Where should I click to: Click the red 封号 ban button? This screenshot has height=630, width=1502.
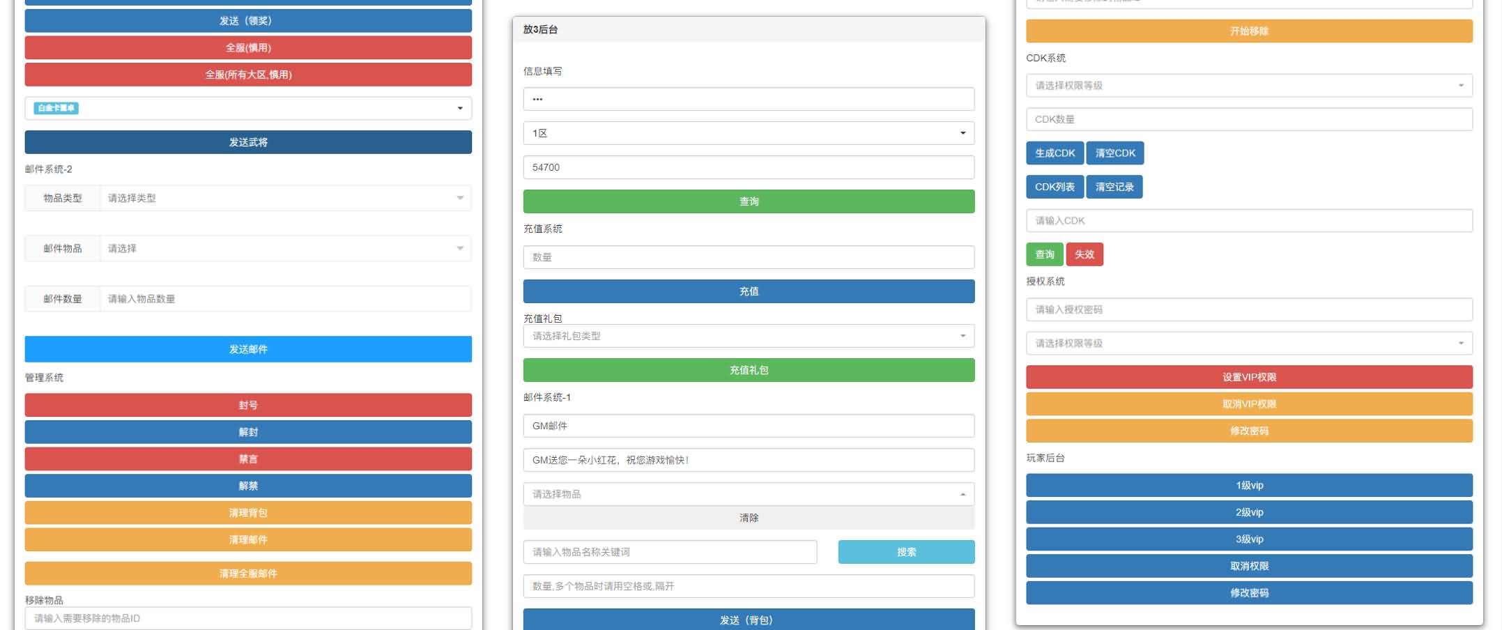click(x=247, y=405)
